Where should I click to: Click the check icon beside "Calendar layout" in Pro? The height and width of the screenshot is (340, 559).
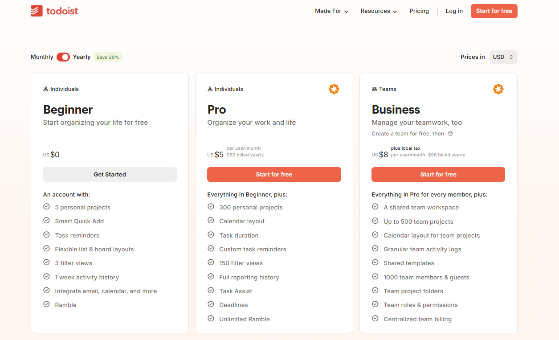click(x=211, y=221)
